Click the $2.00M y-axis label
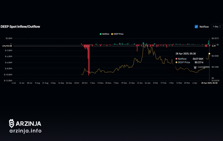 pos(9,38)
